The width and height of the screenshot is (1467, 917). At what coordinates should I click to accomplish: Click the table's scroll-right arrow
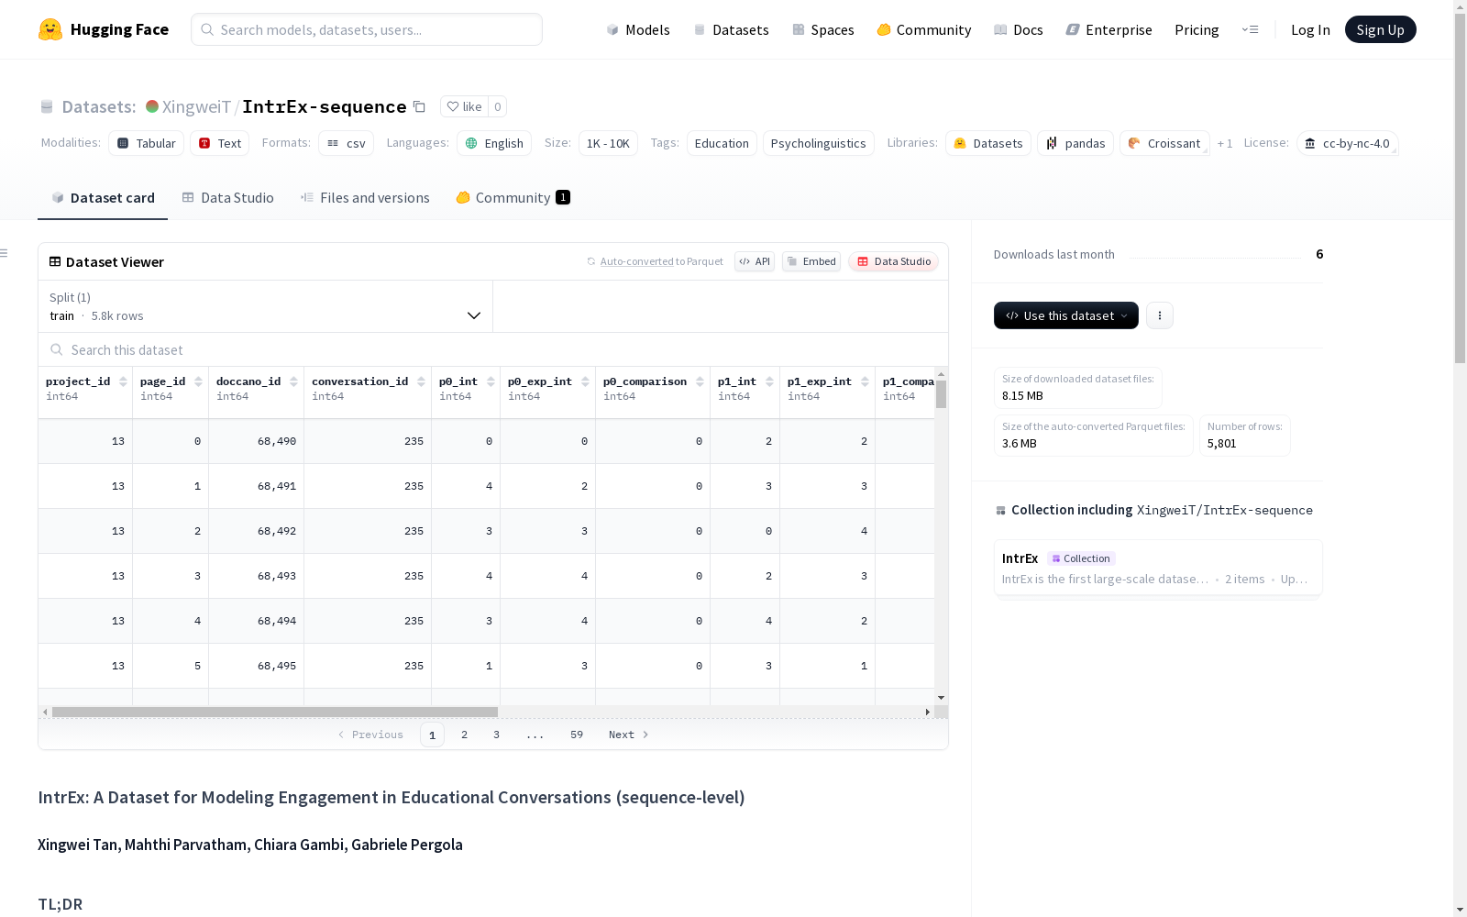tap(928, 712)
